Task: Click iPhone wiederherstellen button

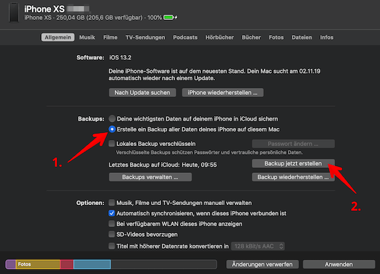Action: click(222, 93)
